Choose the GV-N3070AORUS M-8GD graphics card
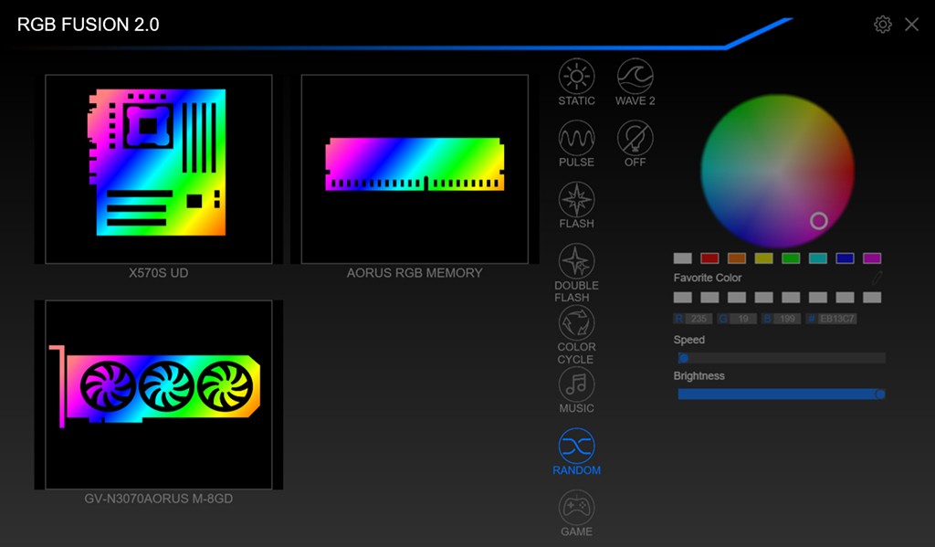 click(x=159, y=394)
